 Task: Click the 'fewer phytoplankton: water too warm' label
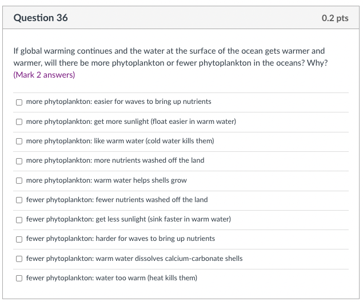pos(111,278)
